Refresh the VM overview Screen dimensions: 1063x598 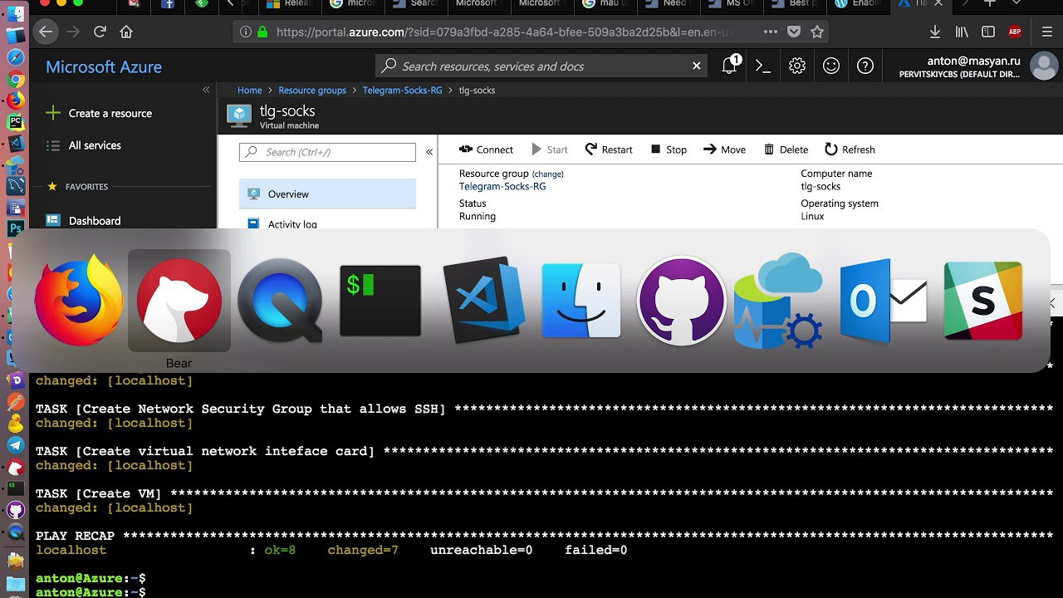(850, 149)
